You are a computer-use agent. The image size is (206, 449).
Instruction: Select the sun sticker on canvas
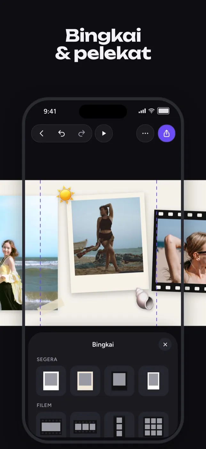(x=65, y=195)
